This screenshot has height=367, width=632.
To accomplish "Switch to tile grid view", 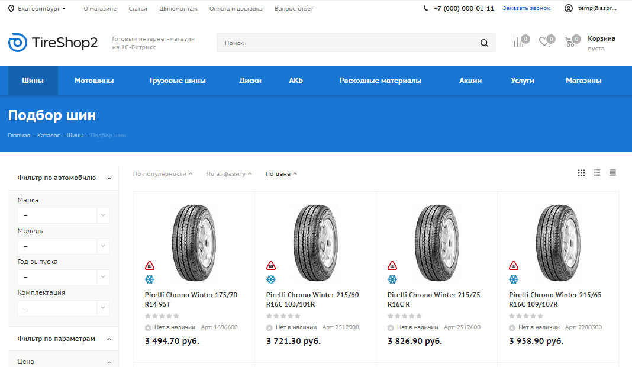I will 581,173.
